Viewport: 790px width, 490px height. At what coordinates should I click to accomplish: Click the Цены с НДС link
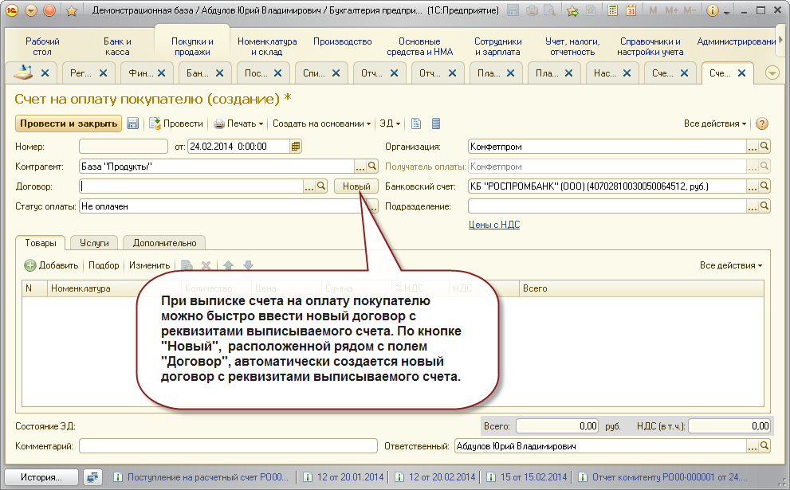tap(493, 225)
